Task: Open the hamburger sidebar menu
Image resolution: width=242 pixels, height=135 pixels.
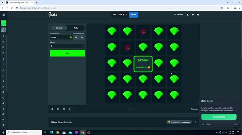Action: 4,15
